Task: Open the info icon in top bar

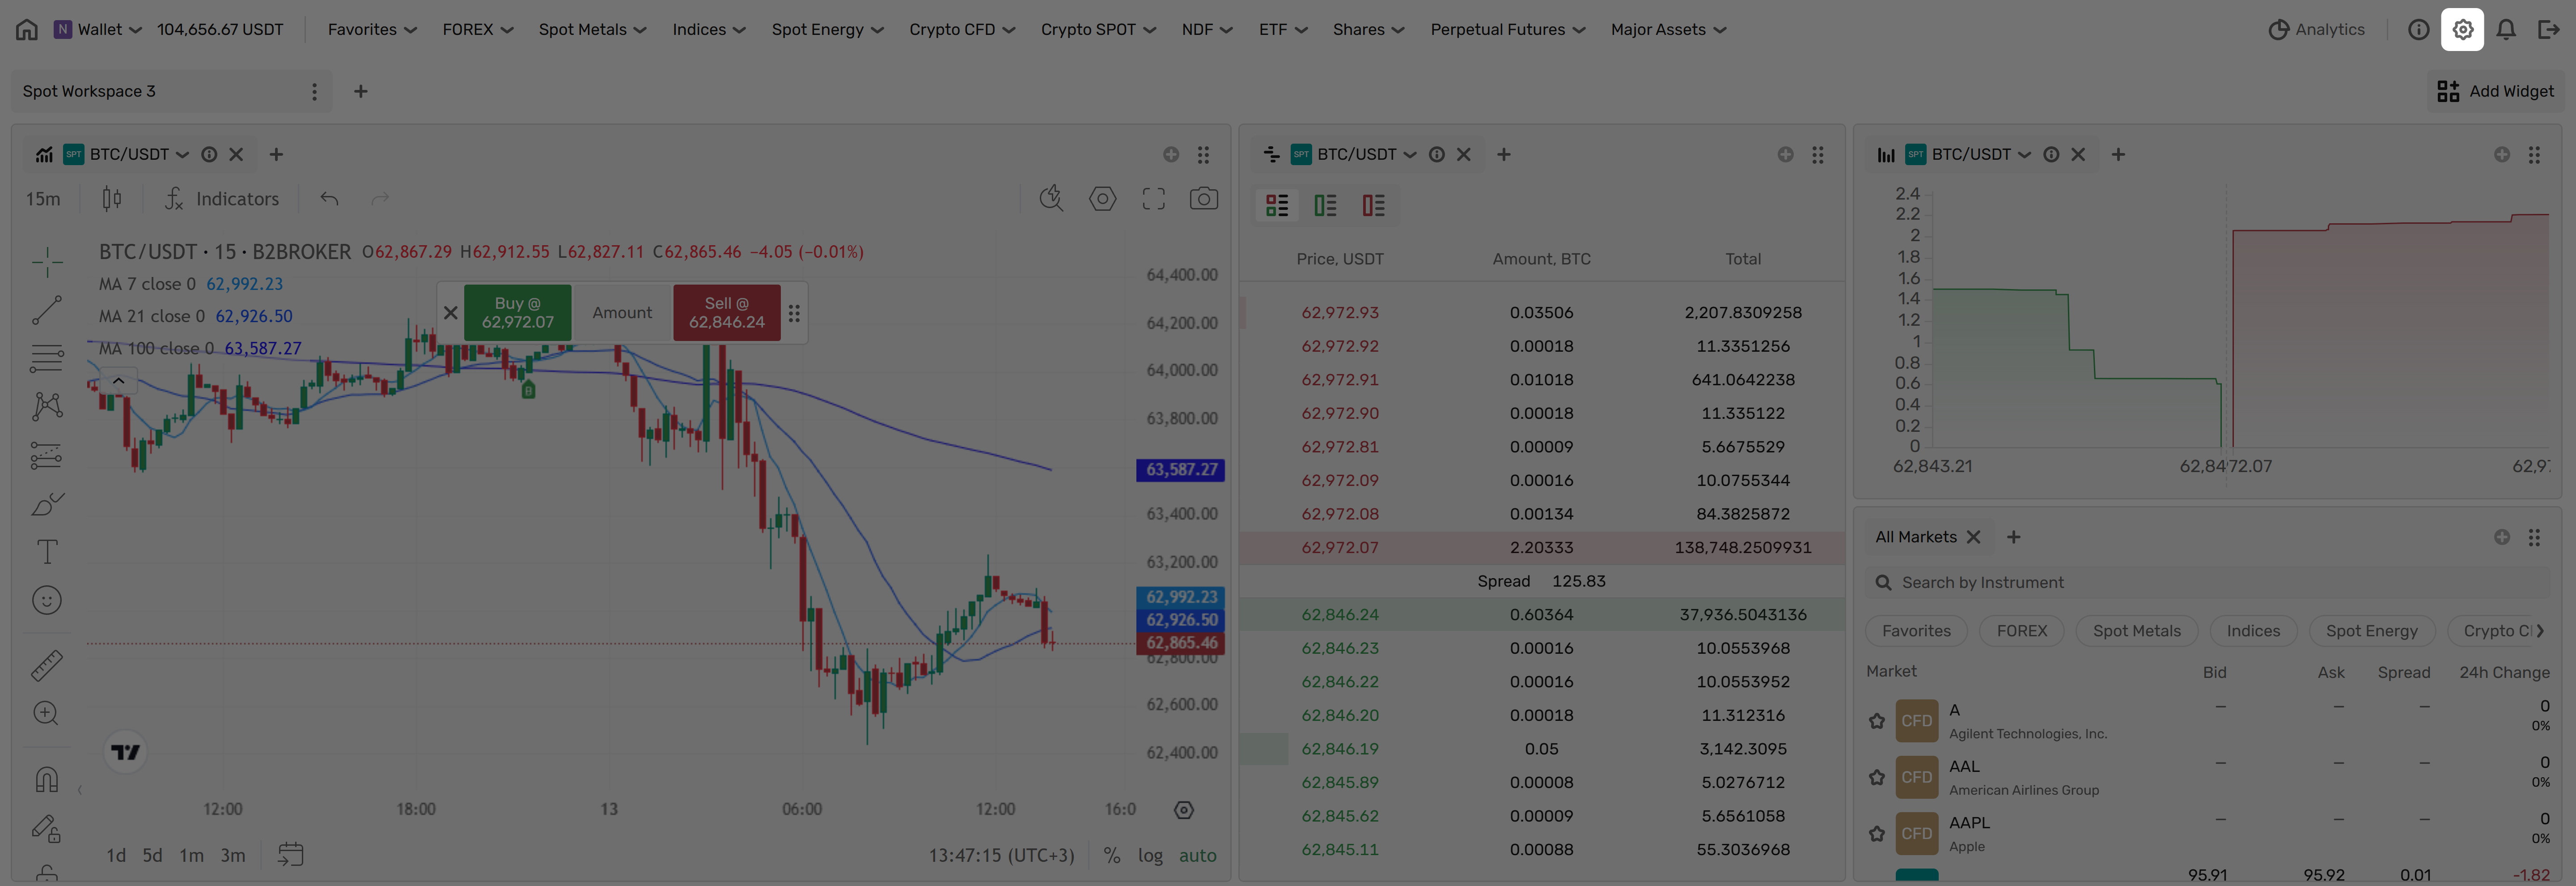Action: (x=2418, y=30)
